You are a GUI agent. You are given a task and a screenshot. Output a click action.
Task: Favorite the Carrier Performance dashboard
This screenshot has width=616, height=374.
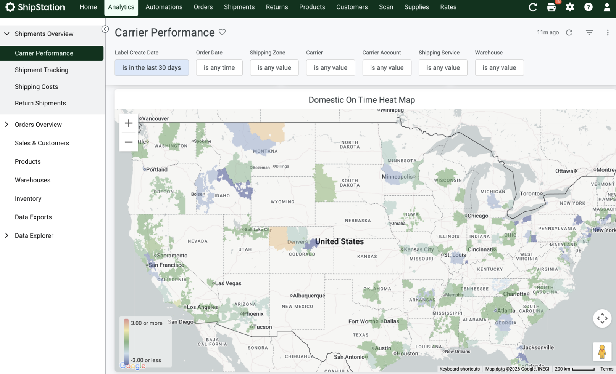[222, 32]
